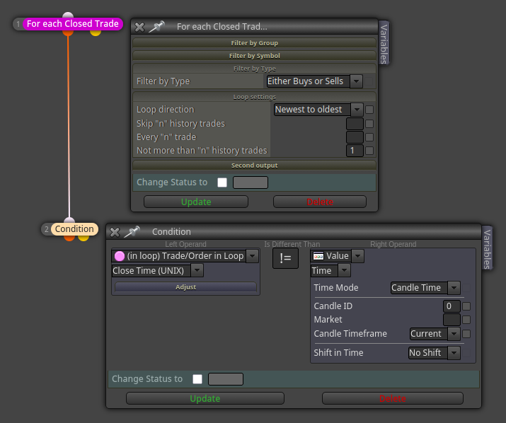Click yellow output connector of Condition node

[x=84, y=238]
